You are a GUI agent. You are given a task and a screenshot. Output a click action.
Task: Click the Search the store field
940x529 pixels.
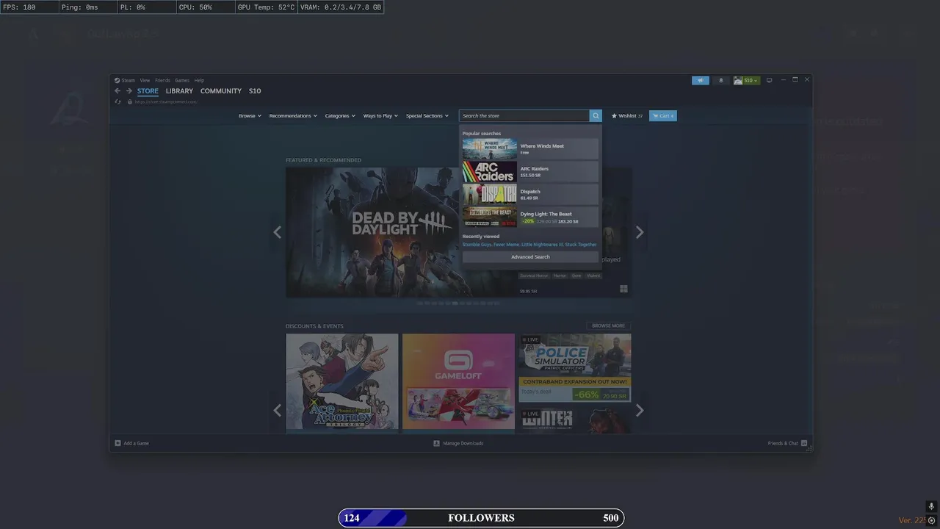click(524, 115)
